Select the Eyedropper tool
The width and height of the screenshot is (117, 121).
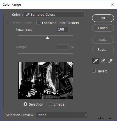(96, 61)
